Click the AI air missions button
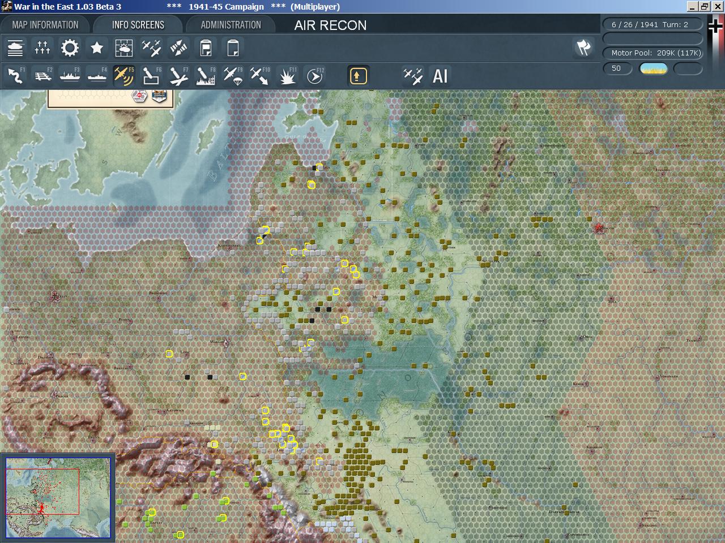 tap(440, 76)
